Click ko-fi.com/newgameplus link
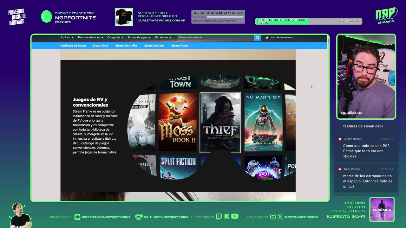 point(166,217)
